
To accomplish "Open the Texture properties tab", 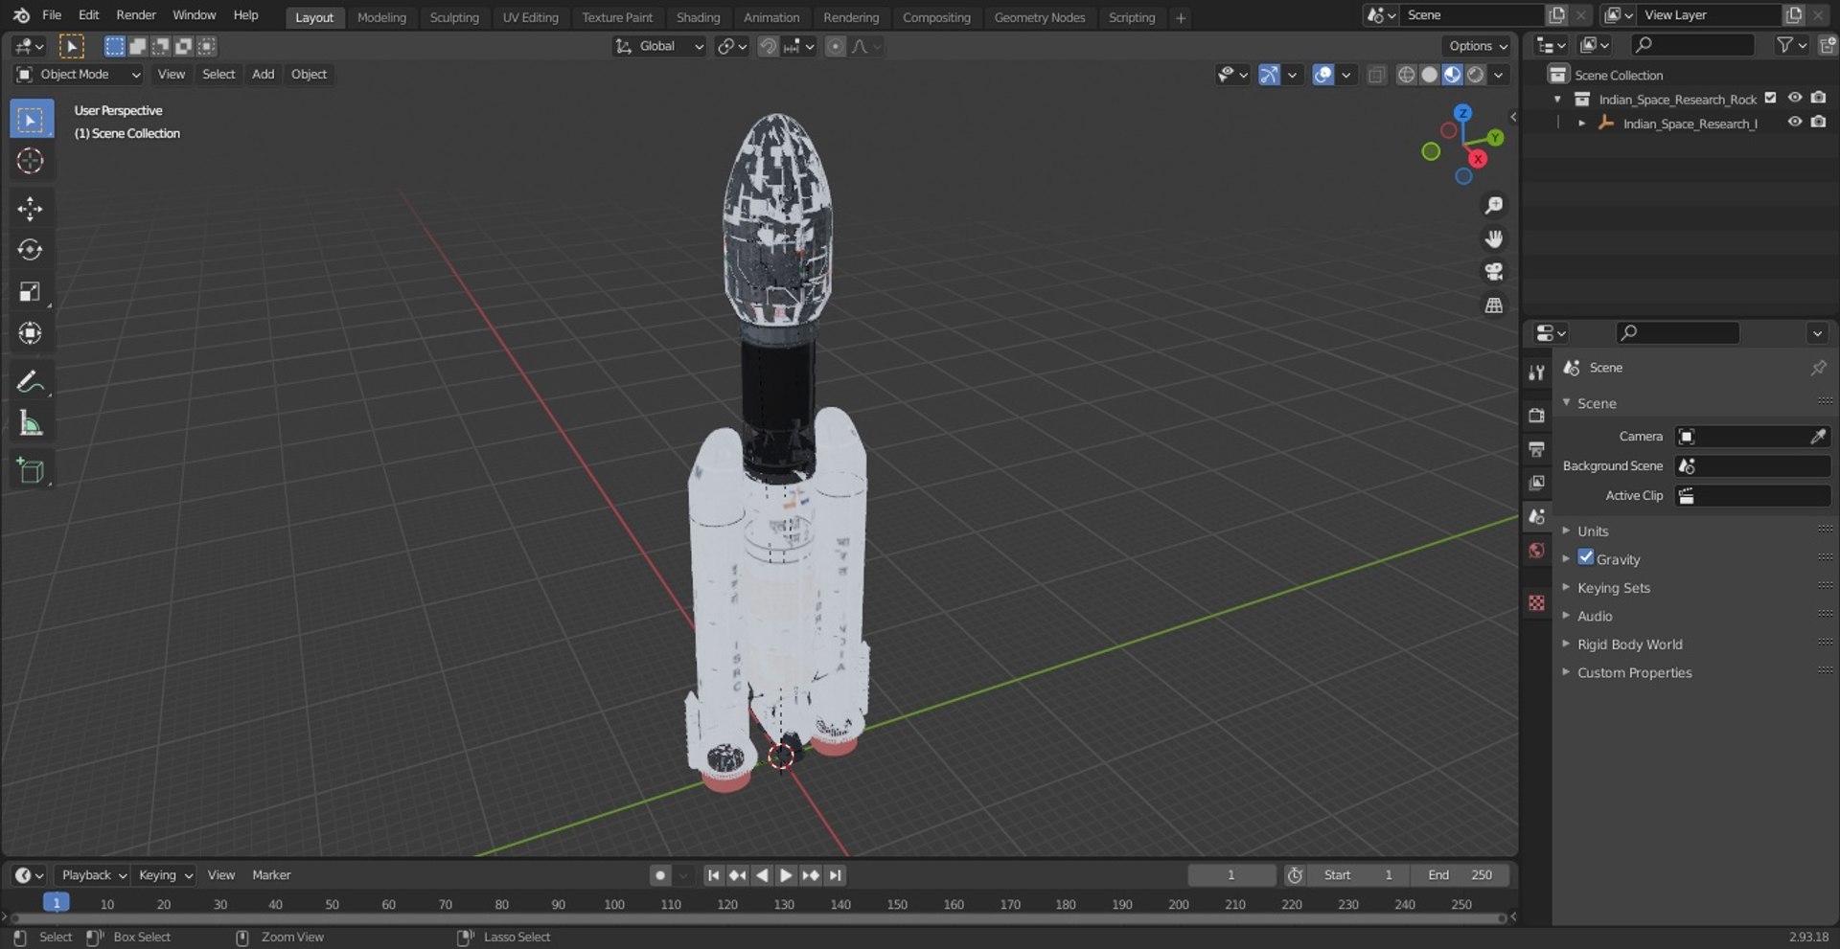I will click(1536, 602).
